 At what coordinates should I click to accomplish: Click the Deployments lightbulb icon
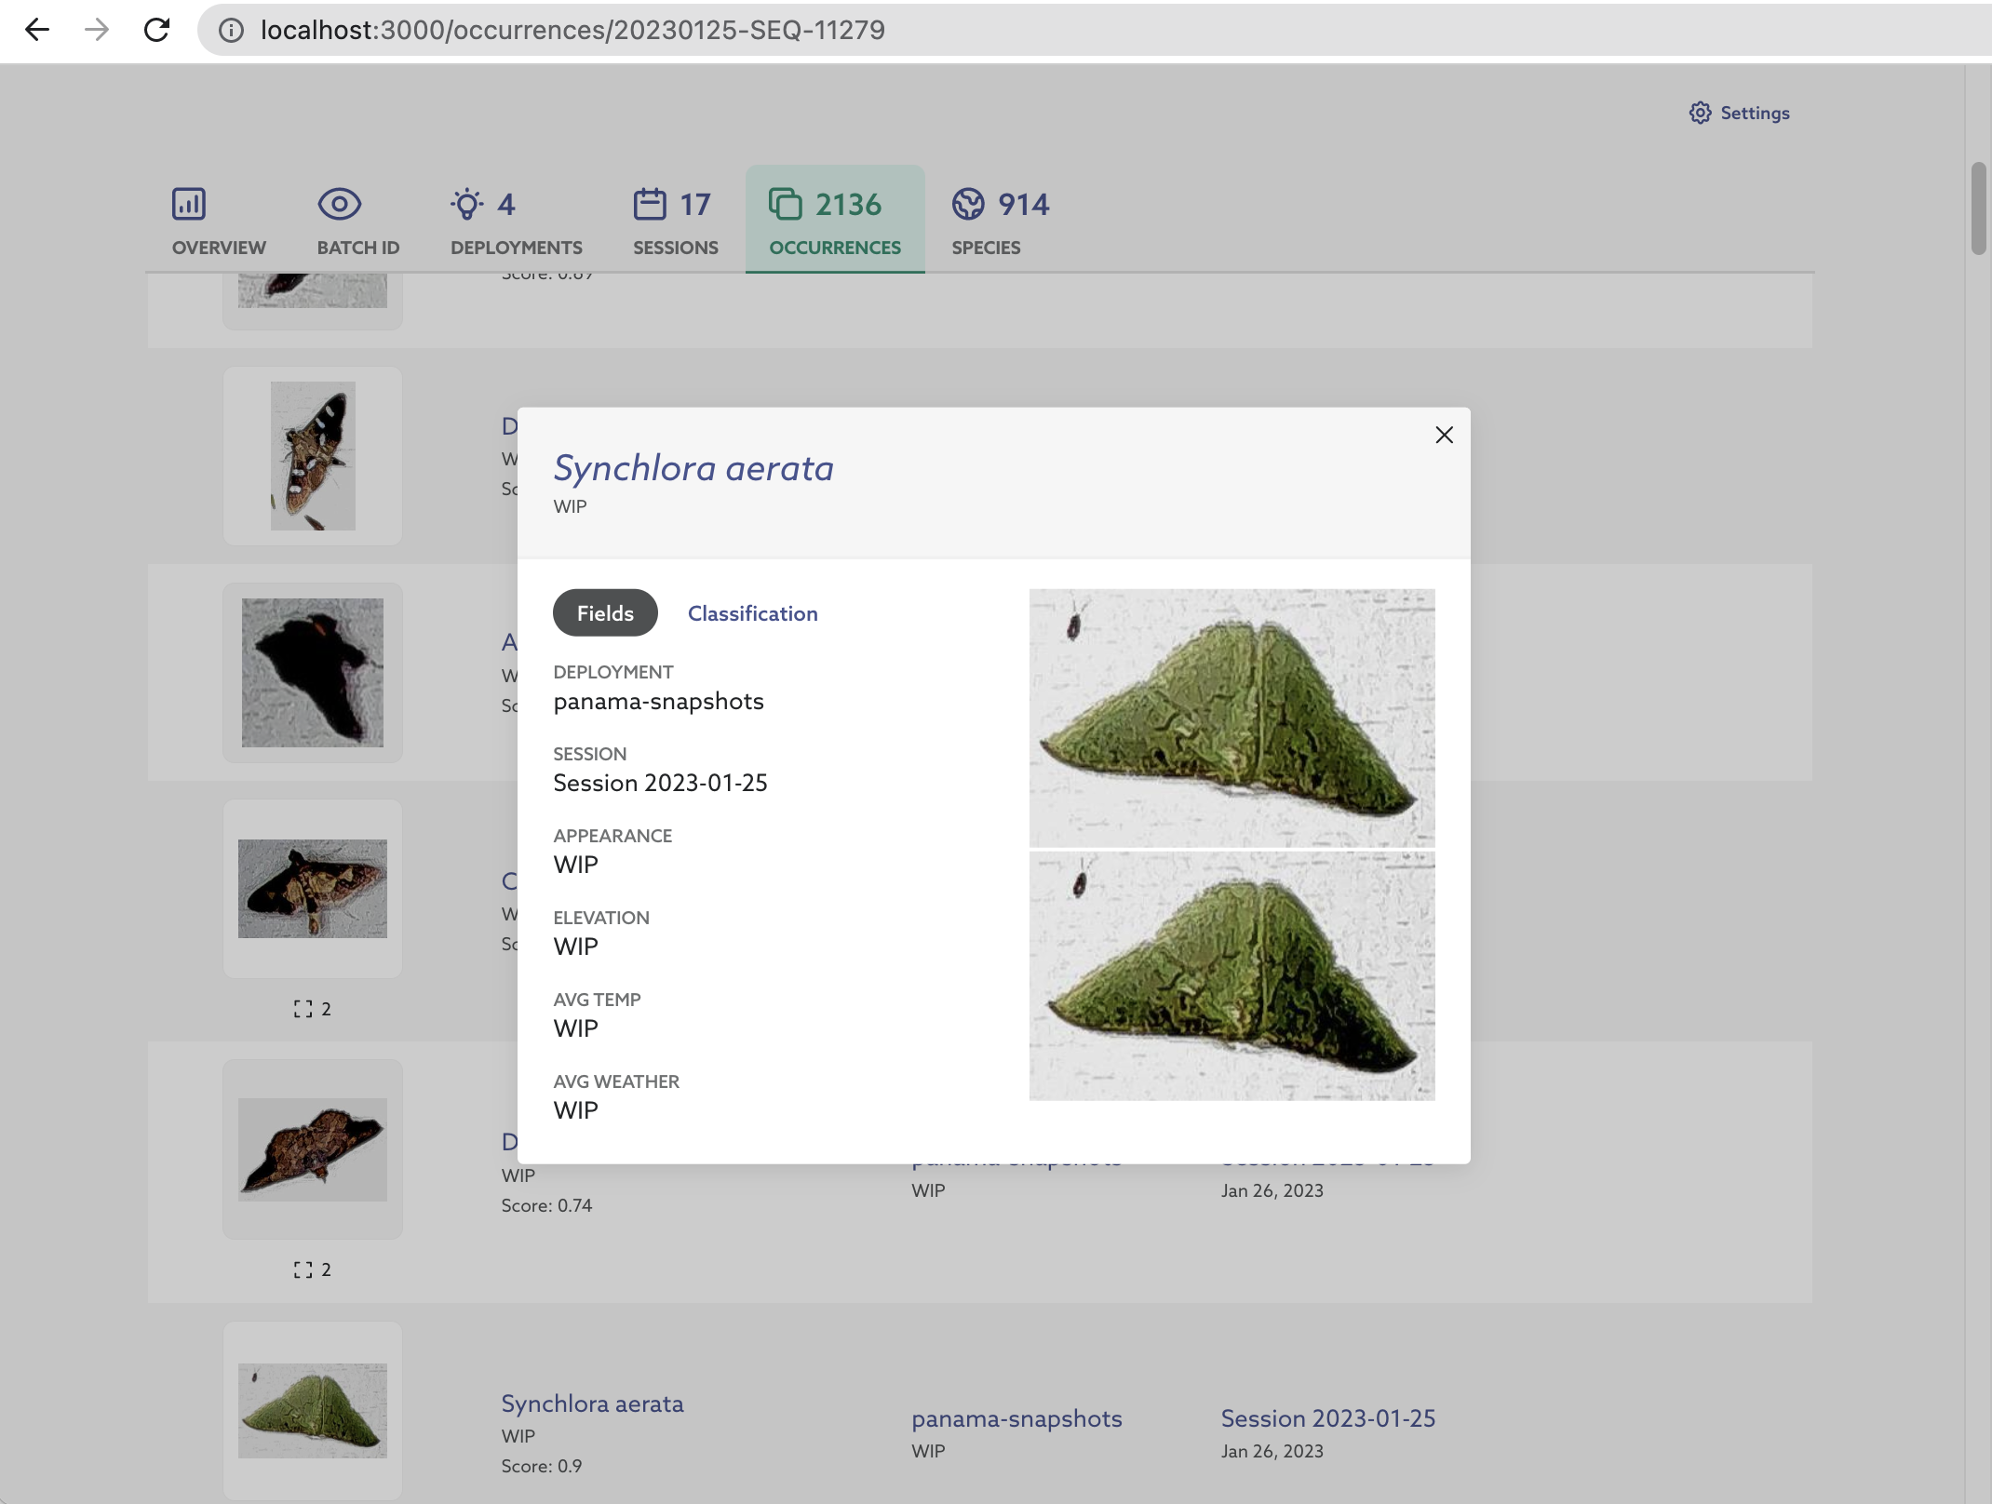pyautogui.click(x=466, y=204)
